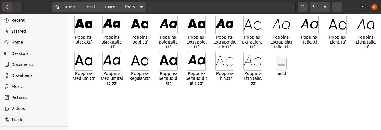Select the Poppins-ExtraBold.ttf font file icon
381x130 pixels.
[196, 25]
